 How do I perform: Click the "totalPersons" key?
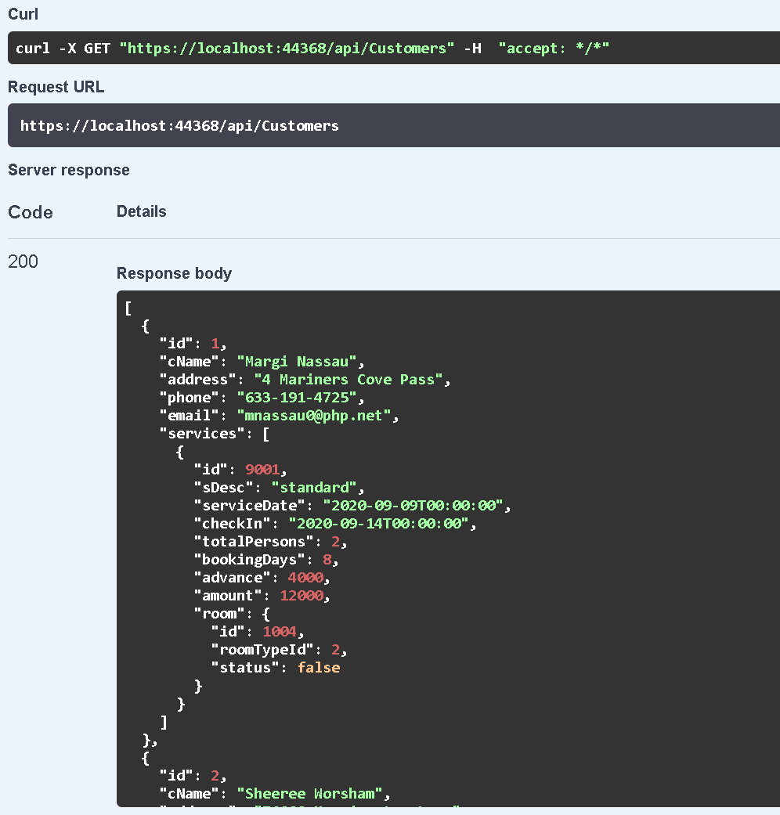(x=253, y=542)
